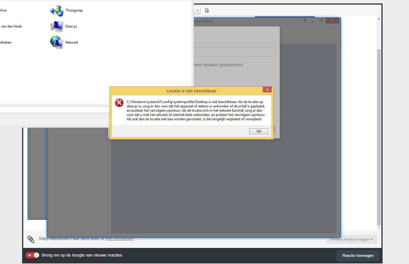Click the 'Reactie toevoegen' button
409x264 pixels.
tap(358, 255)
